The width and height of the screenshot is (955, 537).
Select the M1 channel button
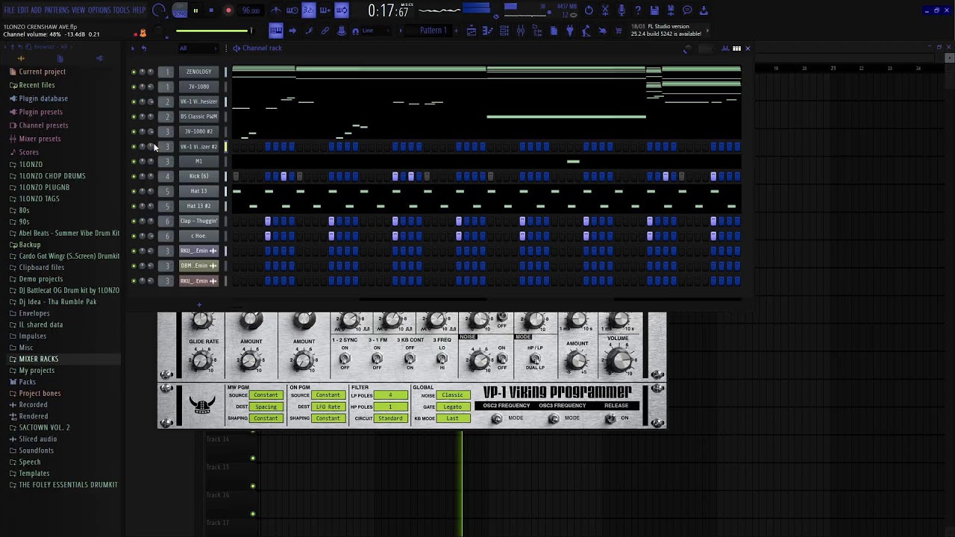click(x=198, y=161)
